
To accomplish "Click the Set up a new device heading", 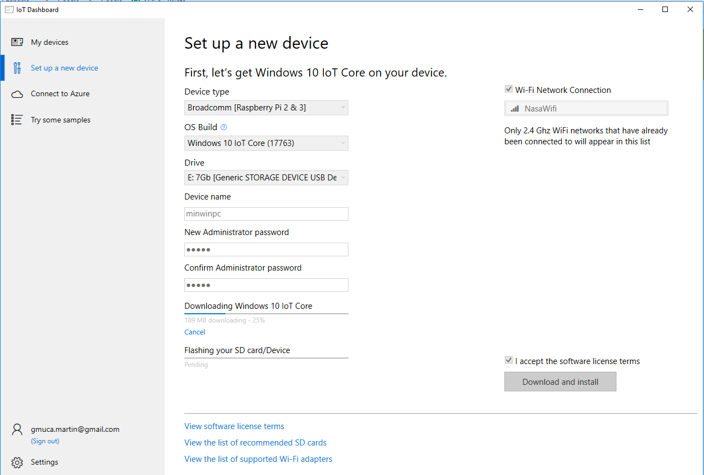I will (257, 43).
